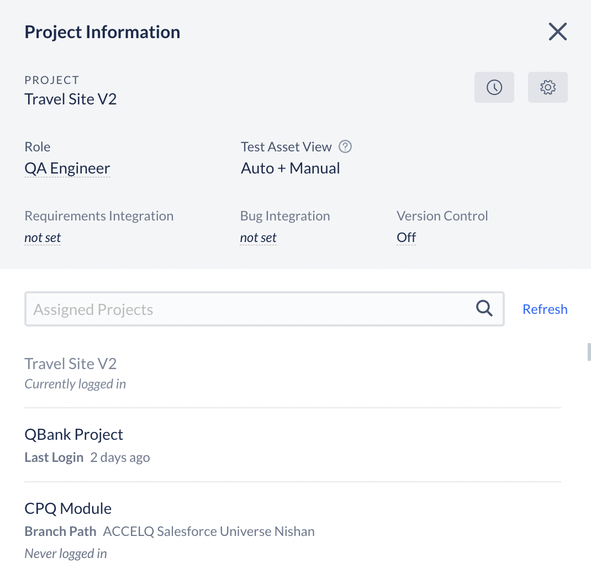Screen dimensions: 591x568
Task: Click Currently logged in under Travel Site V2
Action: (75, 383)
